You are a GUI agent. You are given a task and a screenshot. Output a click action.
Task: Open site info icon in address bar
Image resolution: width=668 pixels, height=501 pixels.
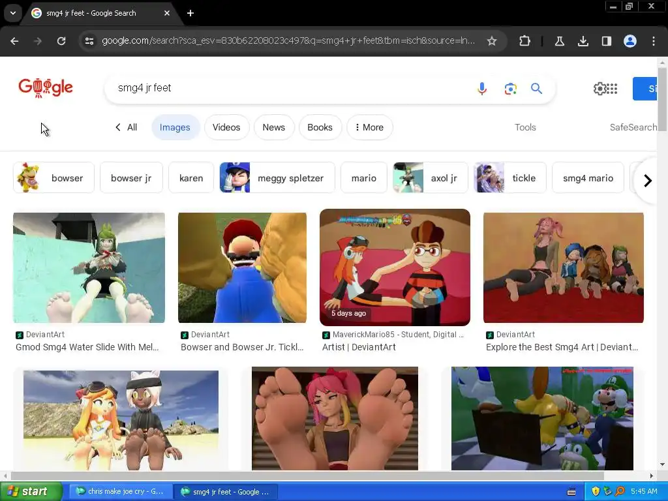coord(89,41)
